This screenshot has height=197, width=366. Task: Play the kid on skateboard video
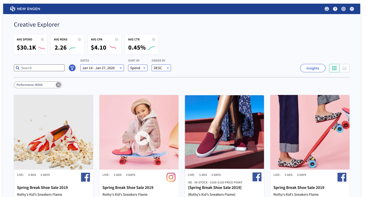coord(142,138)
